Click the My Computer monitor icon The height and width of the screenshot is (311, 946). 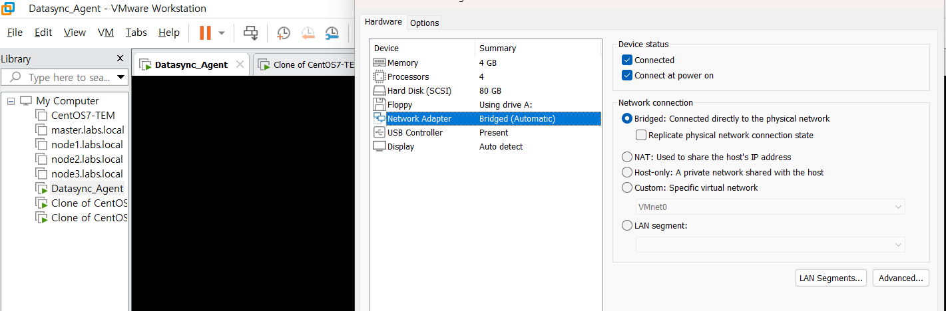point(26,101)
